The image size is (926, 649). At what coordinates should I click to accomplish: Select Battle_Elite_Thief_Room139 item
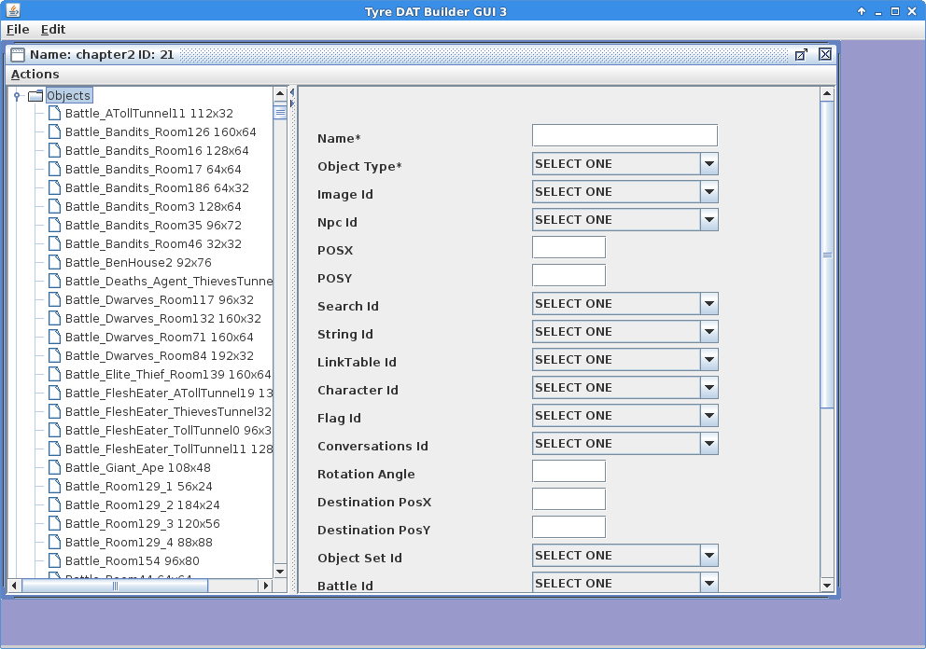pos(168,375)
